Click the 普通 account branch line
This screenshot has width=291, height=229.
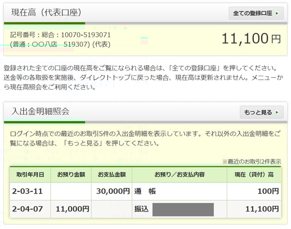(61, 44)
